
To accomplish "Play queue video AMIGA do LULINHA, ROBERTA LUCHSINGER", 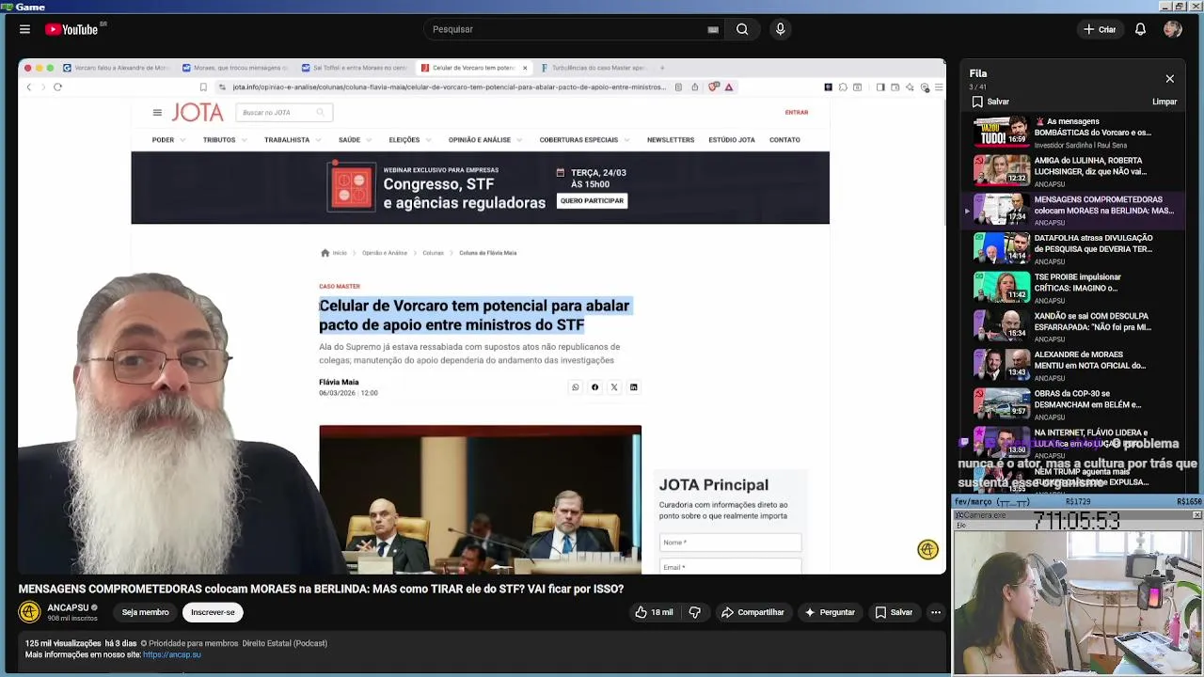I will pos(1073,170).
